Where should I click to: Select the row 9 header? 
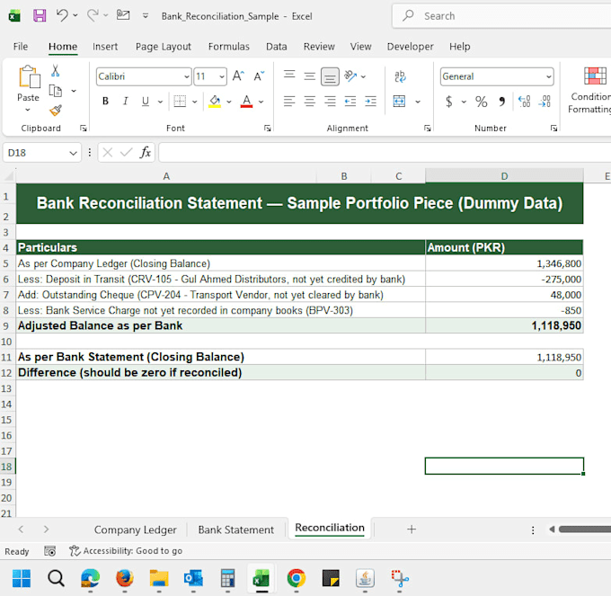pos(6,325)
